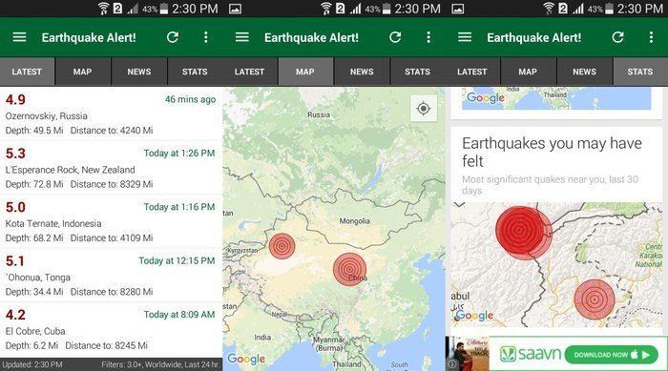Tap picture notification icon in Map screen status bar
Image resolution: width=668 pixels, height=371 pixels.
tap(235, 9)
